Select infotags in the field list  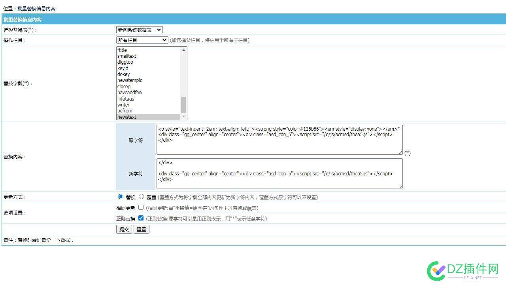tap(148, 99)
